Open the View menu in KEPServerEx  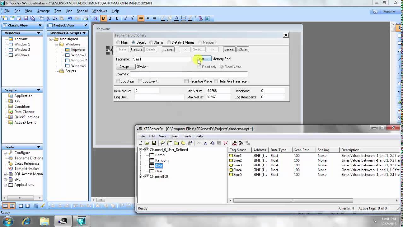pos(162,136)
